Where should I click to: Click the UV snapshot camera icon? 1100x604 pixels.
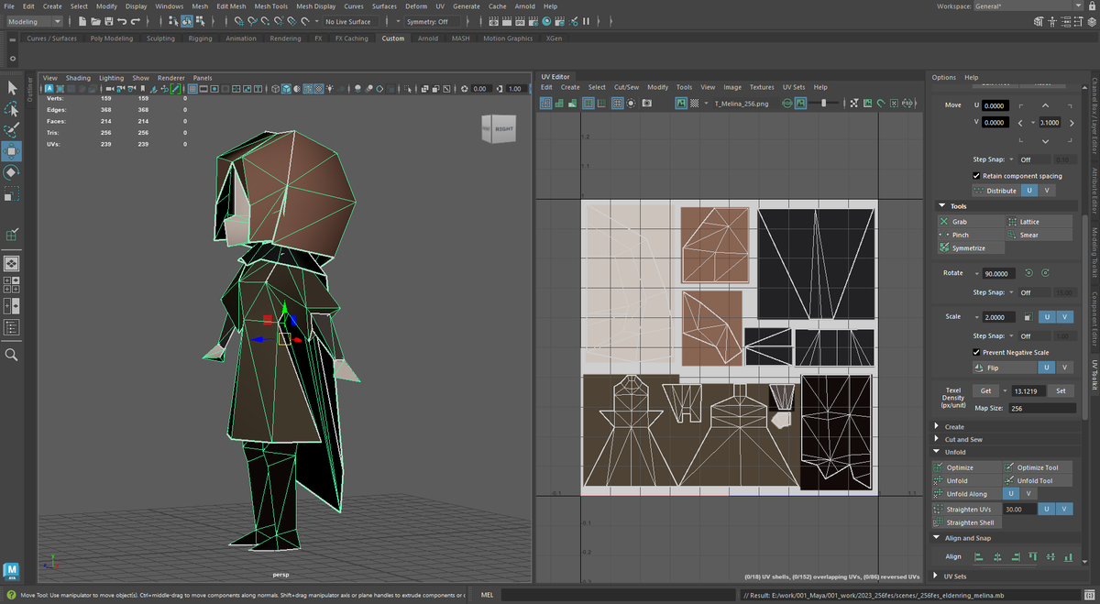pyautogui.click(x=646, y=104)
